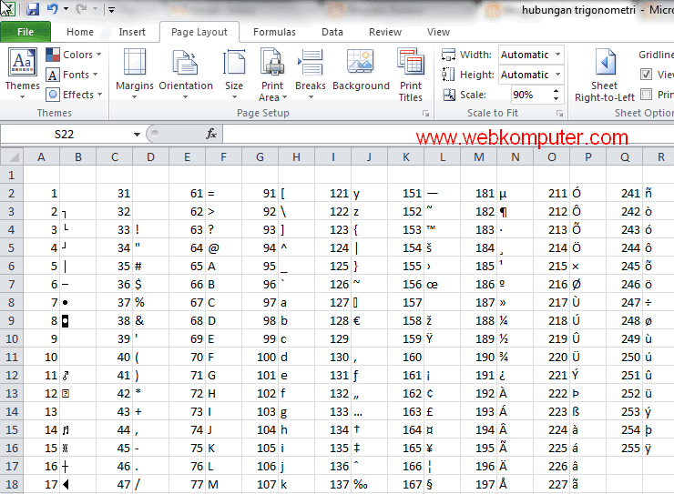674x494 pixels.
Task: Click the Name Box showing S22
Action: coord(66,135)
